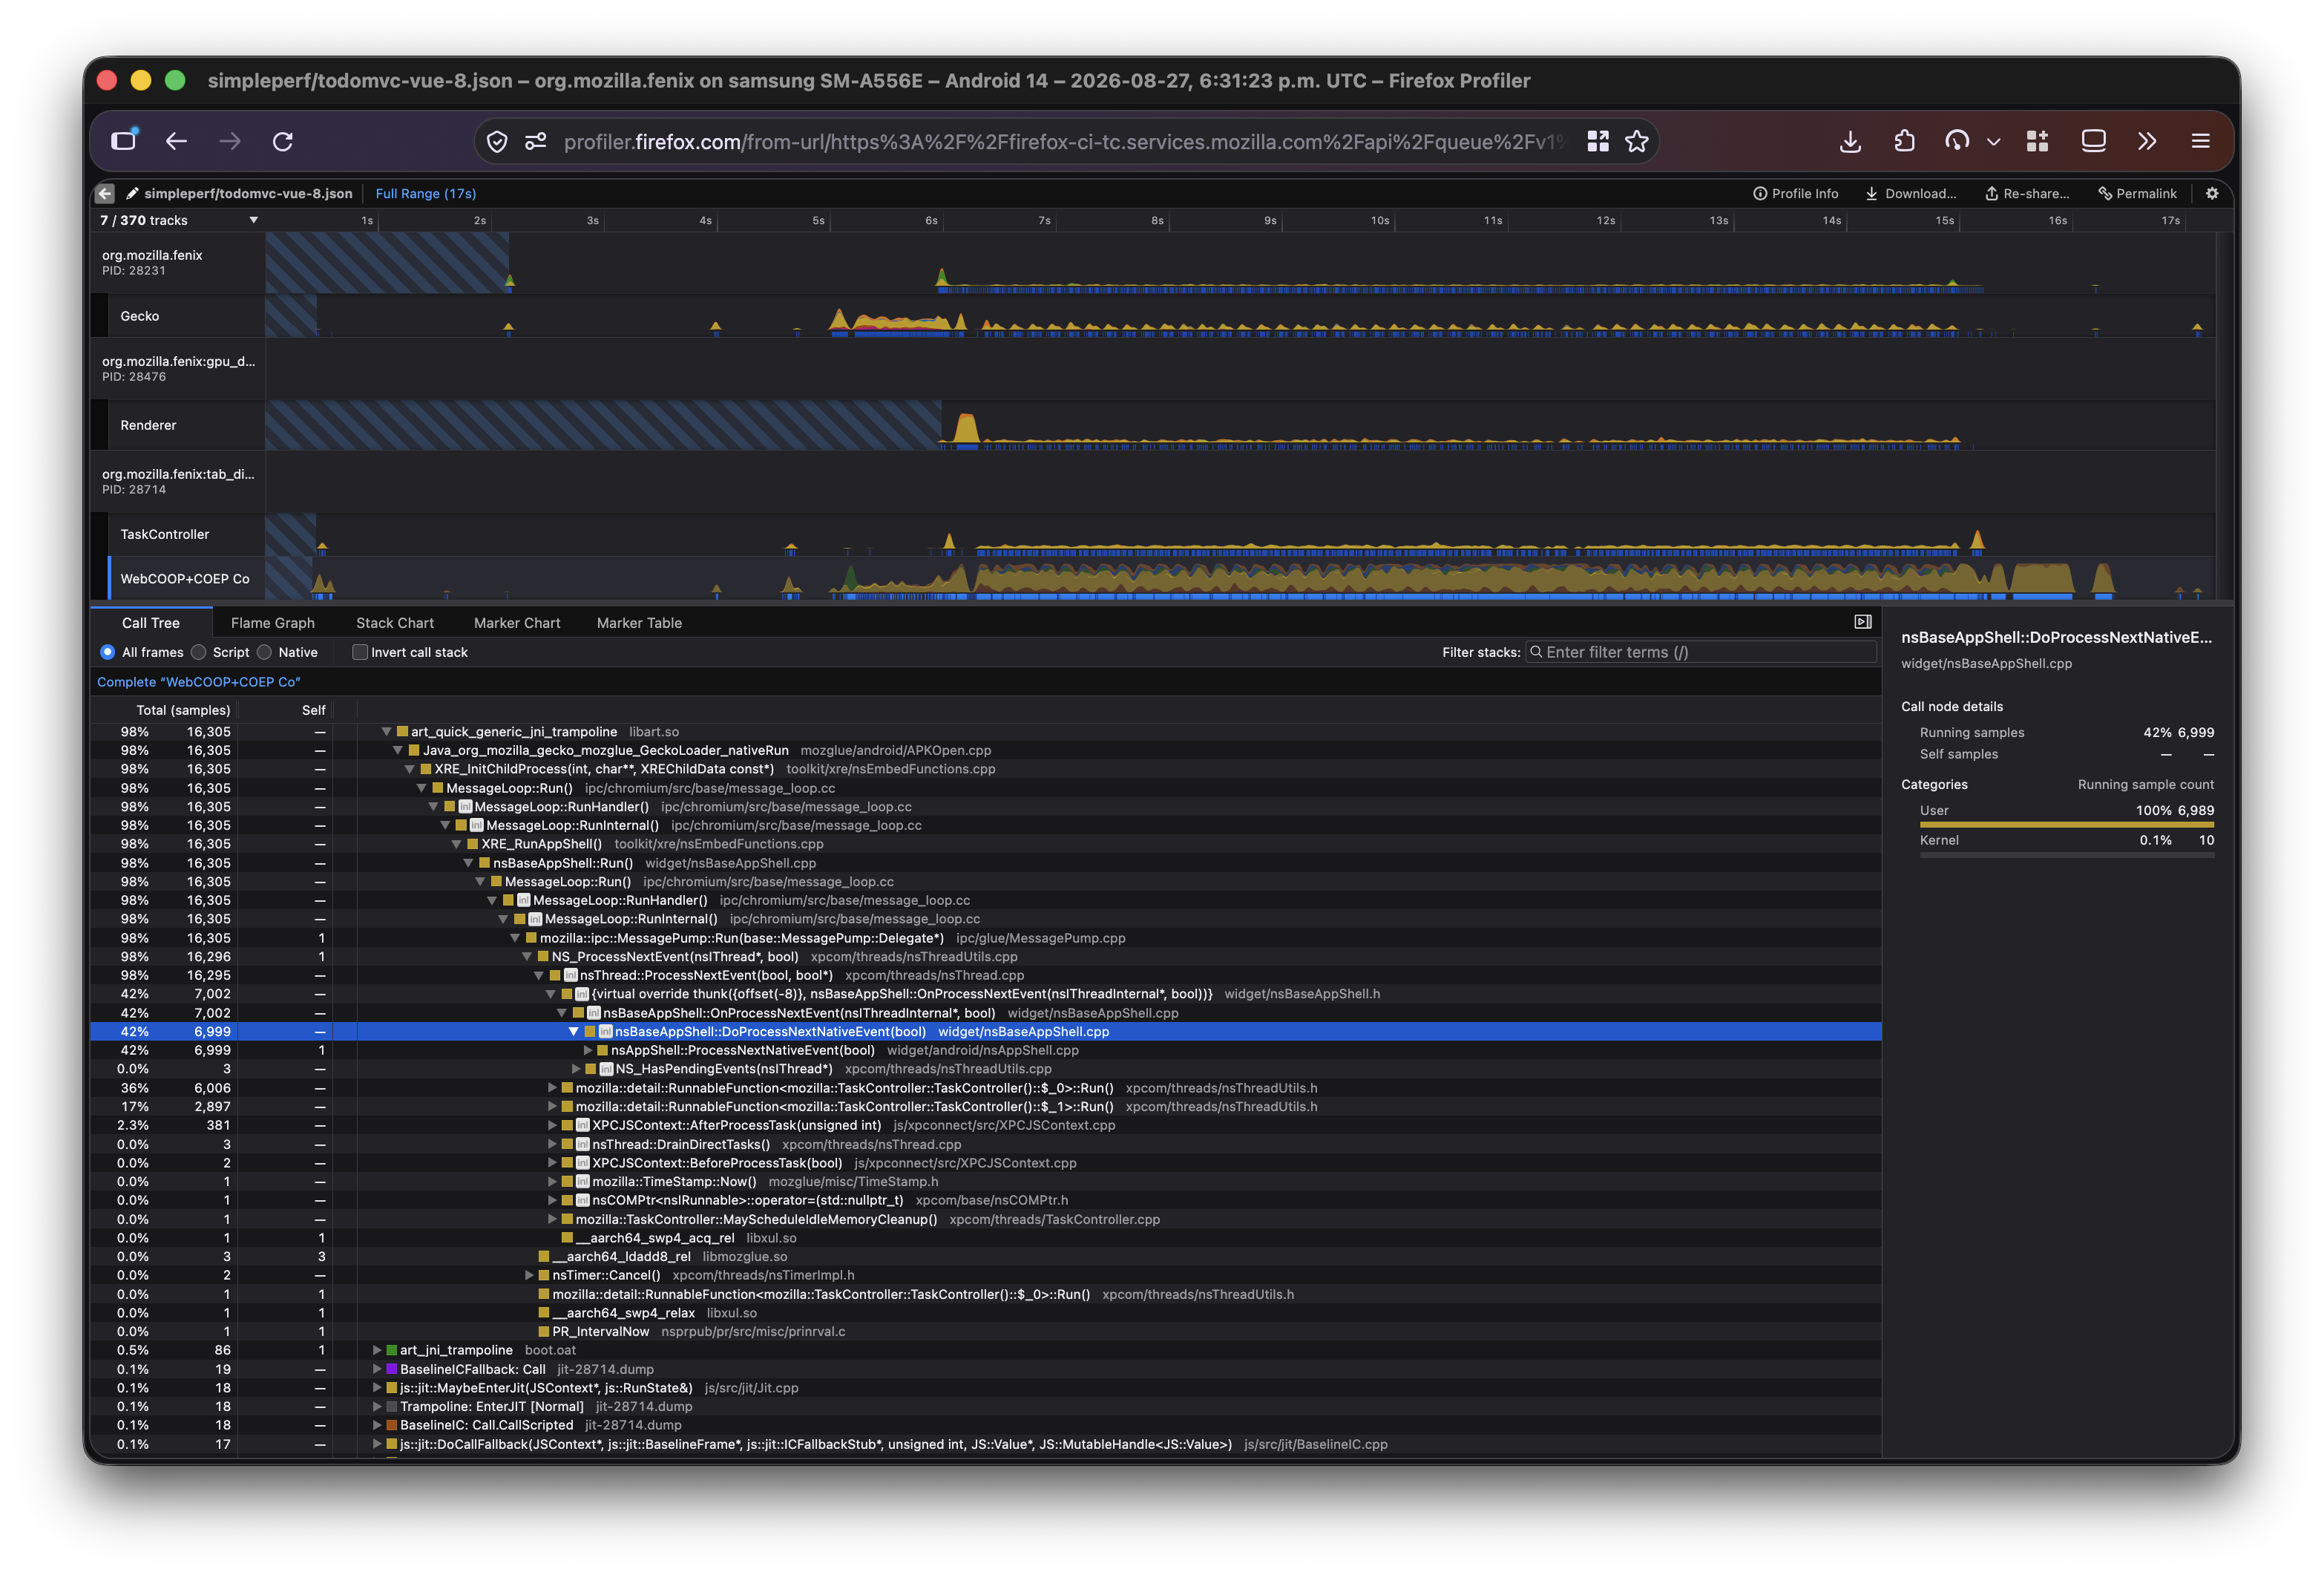Switch to the Call Tree tab
The image size is (2324, 1575).
(x=151, y=623)
